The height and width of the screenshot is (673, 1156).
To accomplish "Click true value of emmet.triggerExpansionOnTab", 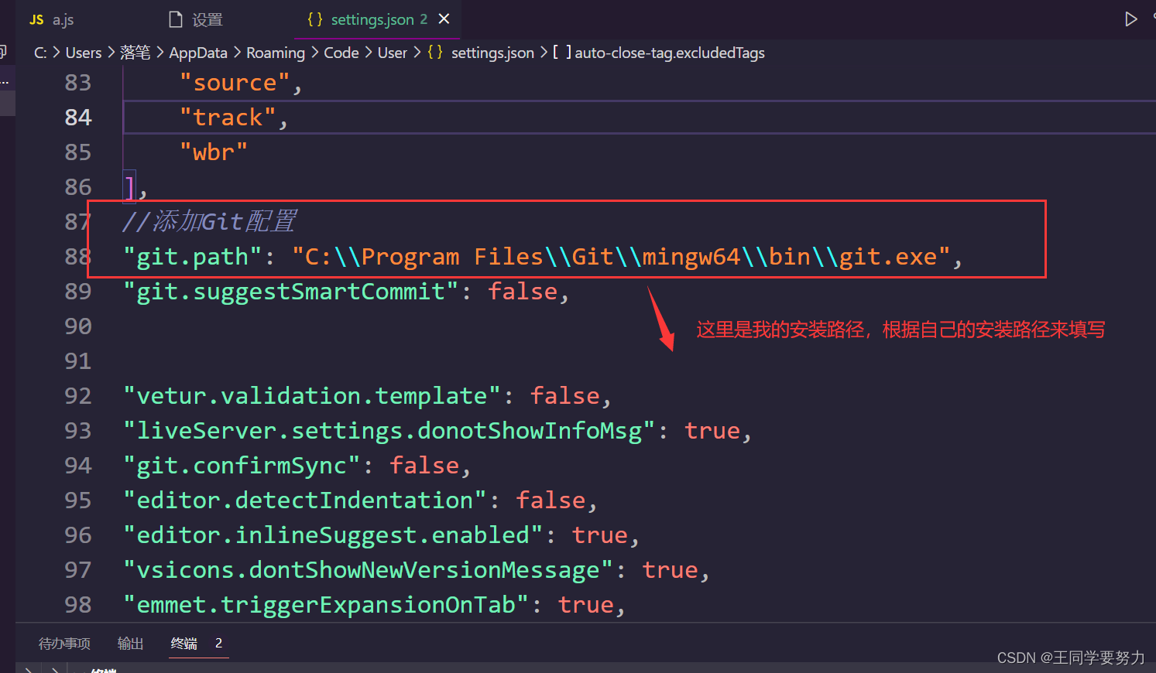I will tap(586, 605).
